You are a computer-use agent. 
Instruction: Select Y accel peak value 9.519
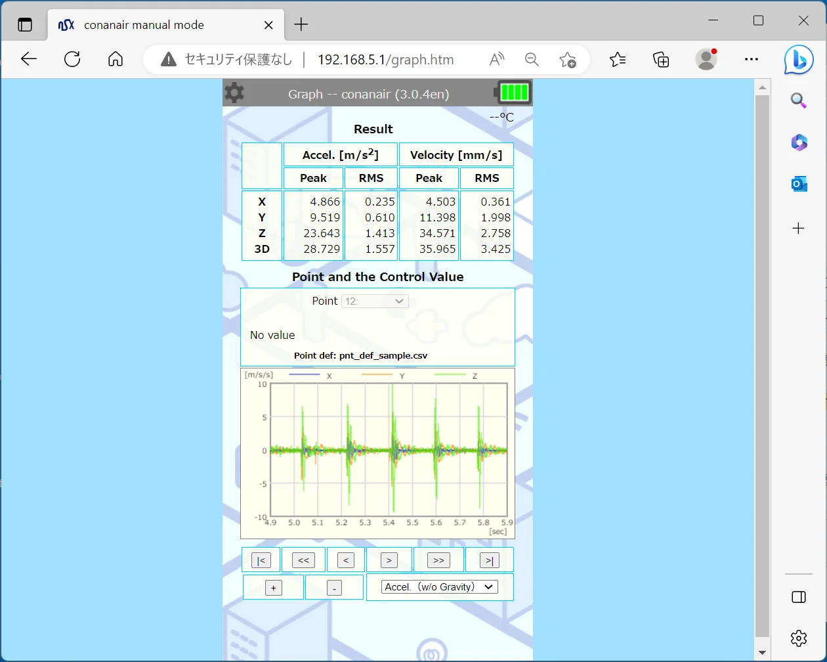click(x=324, y=217)
